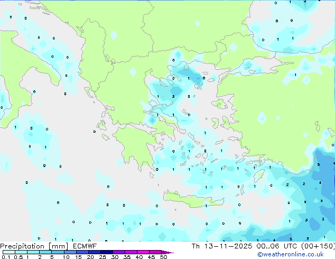Click the 15–20 mm legend swatch

pos(82,252)
